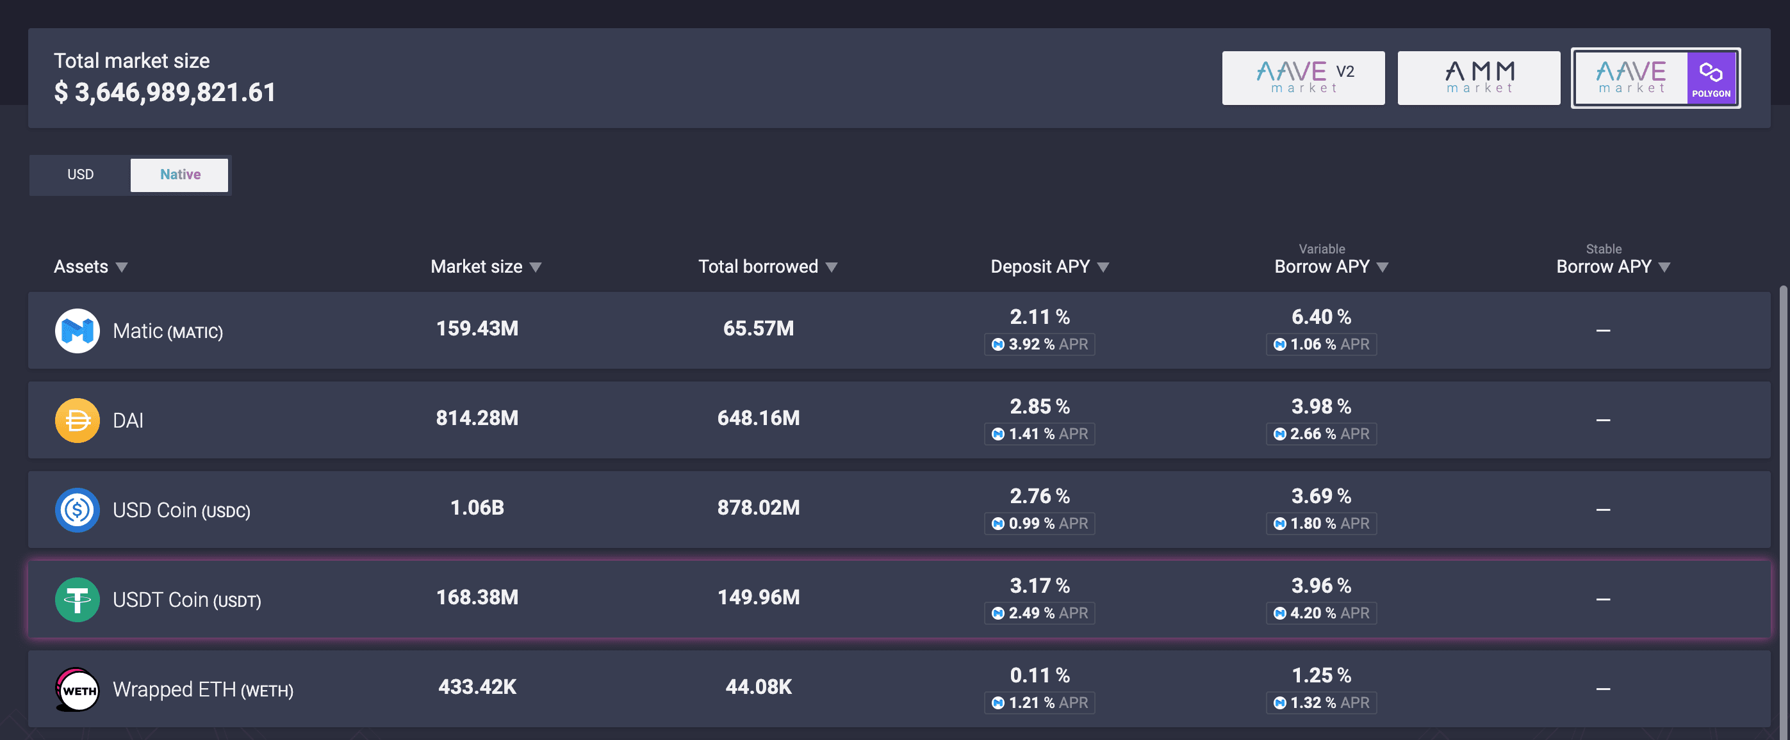Click total market size value $ 3,646,989,821.61
This screenshot has height=740, width=1790.
[165, 92]
